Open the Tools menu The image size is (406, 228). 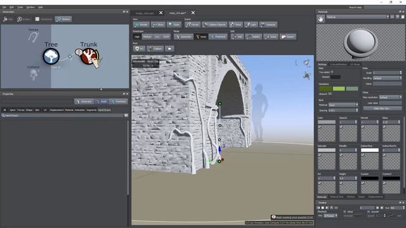click(20, 7)
